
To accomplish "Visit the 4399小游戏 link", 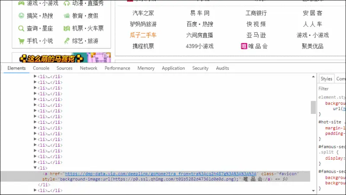I will [x=200, y=46].
